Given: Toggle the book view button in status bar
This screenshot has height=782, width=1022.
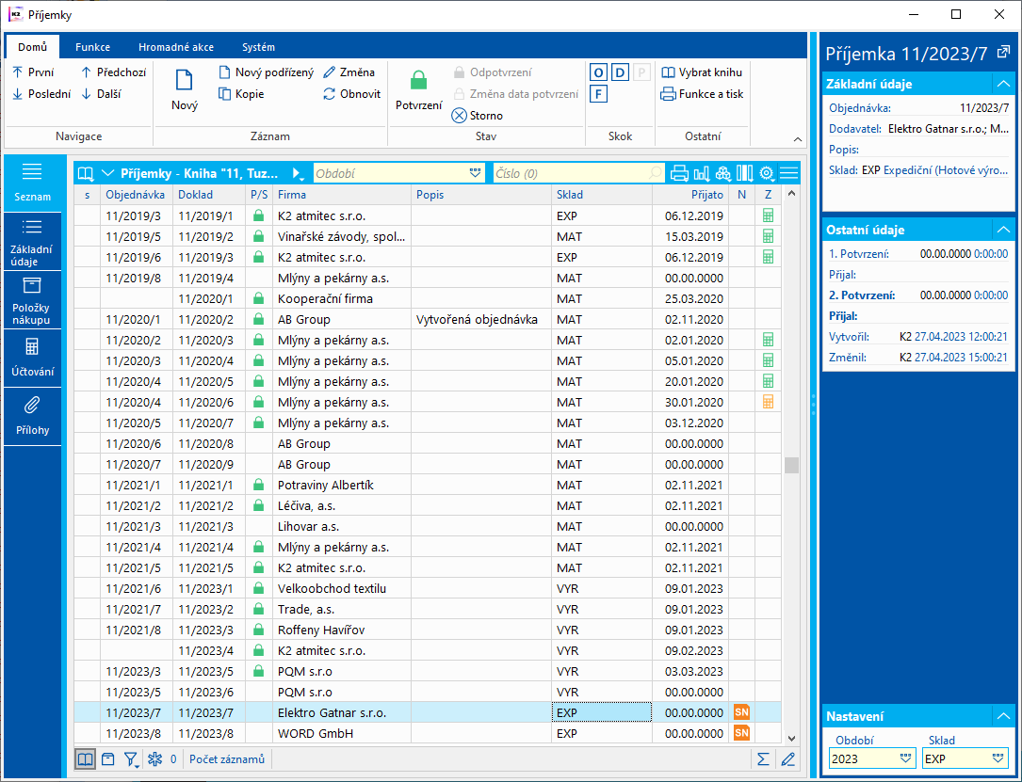Looking at the screenshot, I should click(x=86, y=759).
